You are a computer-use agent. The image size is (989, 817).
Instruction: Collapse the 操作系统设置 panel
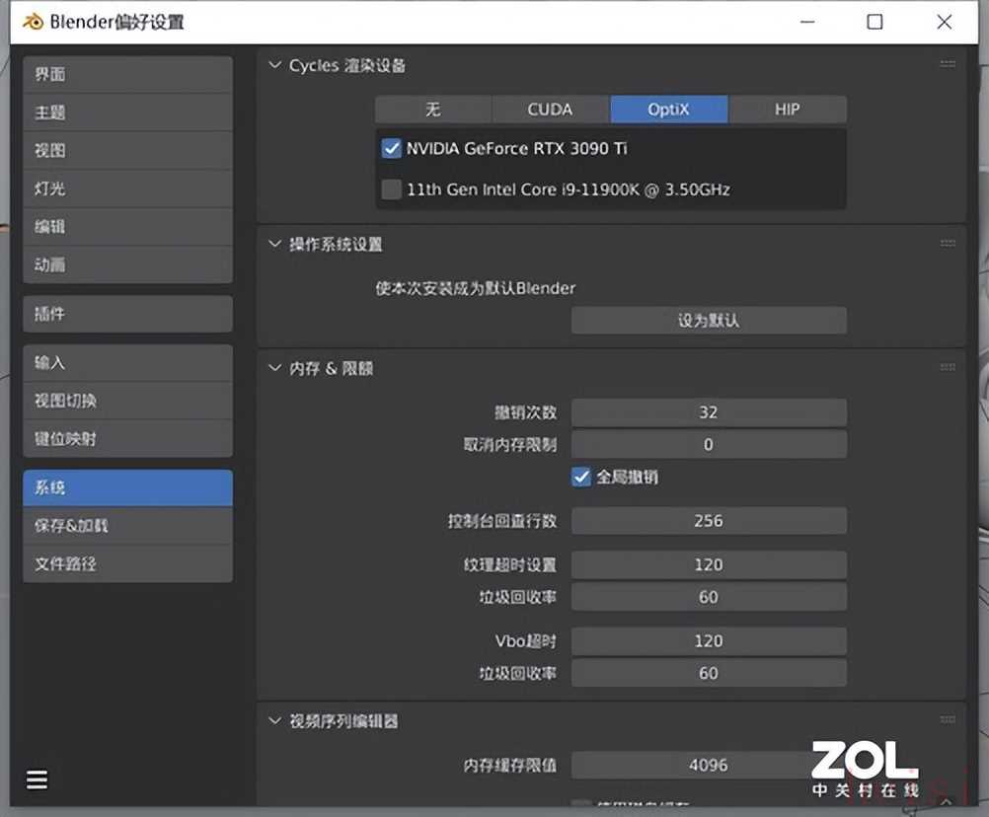click(274, 244)
